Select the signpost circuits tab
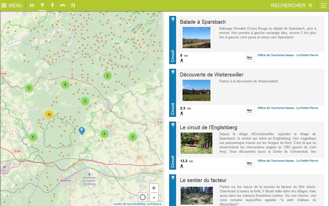This screenshot has height=206, width=329. tap(42, 5)
